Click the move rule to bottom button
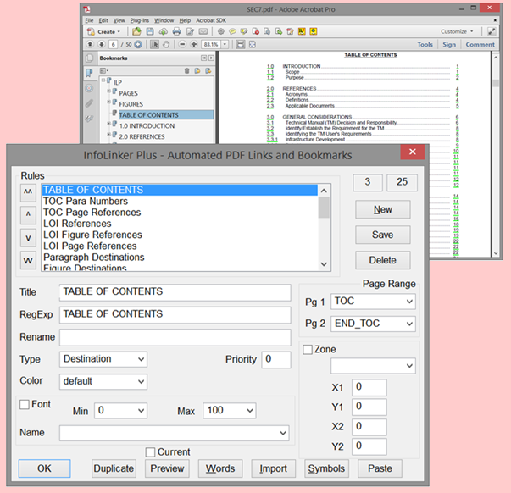This screenshot has height=493, width=511. 28,260
